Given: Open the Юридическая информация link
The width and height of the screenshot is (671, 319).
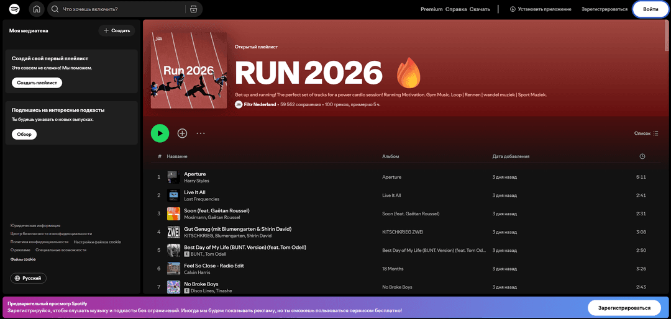Looking at the screenshot, I should [x=35, y=225].
